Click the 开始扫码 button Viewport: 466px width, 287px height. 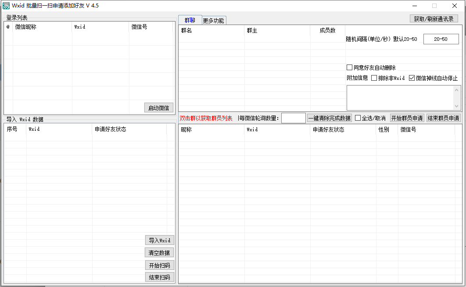coord(160,265)
